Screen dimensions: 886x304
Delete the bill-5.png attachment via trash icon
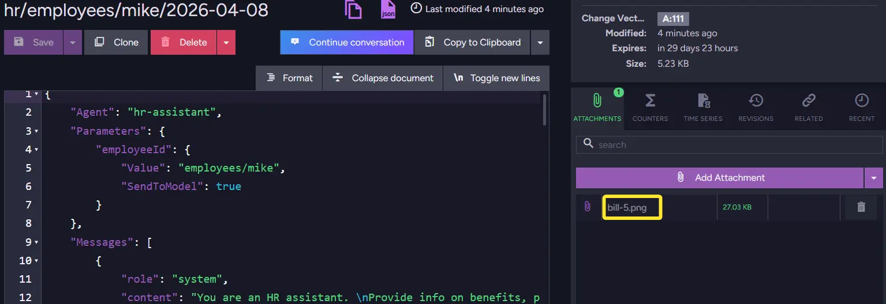(861, 207)
